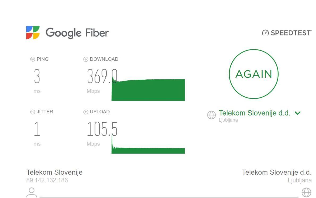
Task: Click the IP address 89.142.132.186
Action: coord(47,180)
